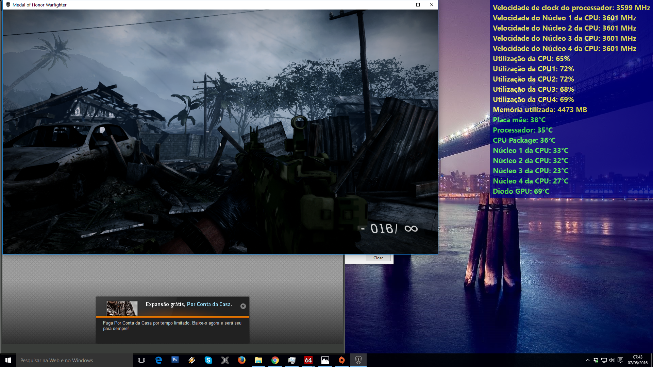Screen dimensions: 653x367
Task: Click the Processador: 35°C readout
Action: [523, 130]
